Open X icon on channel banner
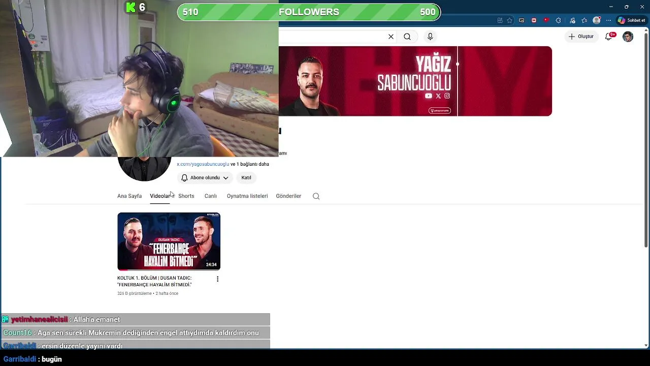Screen dimensions: 650x366 438,96
